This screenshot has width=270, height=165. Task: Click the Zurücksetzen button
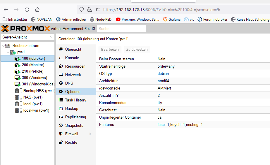137,49
